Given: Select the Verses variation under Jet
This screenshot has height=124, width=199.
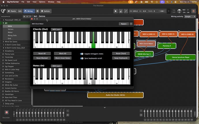Looking at the screenshot, I should point(11,29).
